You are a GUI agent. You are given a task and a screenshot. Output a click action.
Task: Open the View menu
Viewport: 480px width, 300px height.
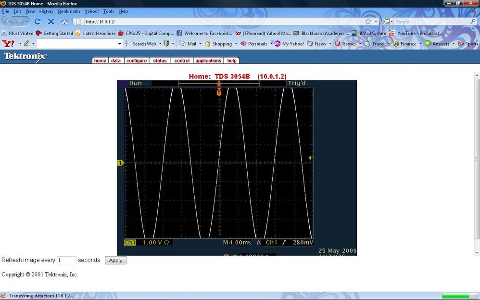(30, 12)
